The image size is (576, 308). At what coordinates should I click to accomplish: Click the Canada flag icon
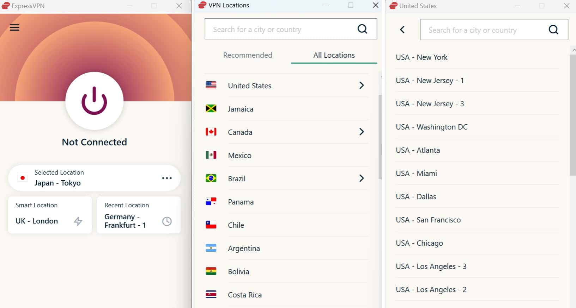[x=211, y=132]
